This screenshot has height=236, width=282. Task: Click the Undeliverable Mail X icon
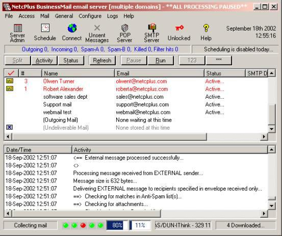tap(9, 127)
